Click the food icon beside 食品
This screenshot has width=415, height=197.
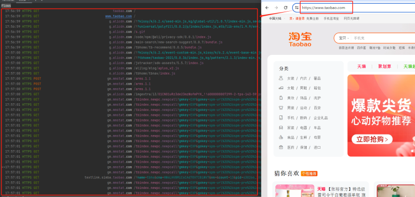click(x=281, y=138)
